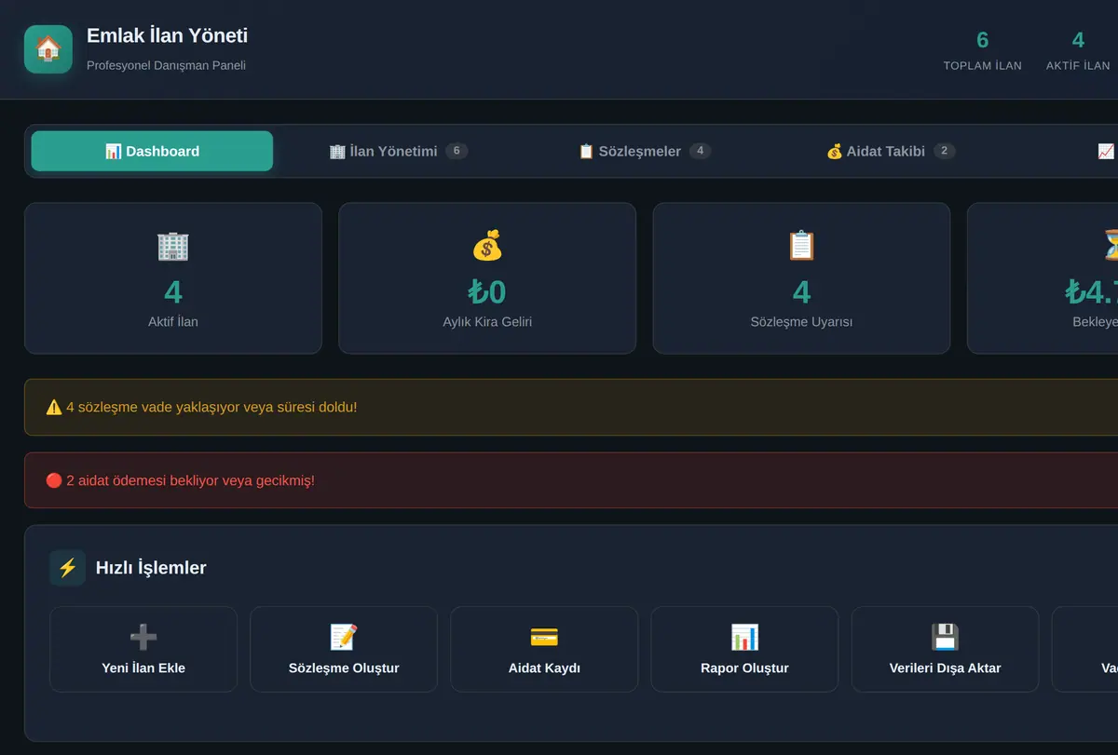Click the Hızlı İşlemler heading
The image size is (1118, 755).
point(151,568)
